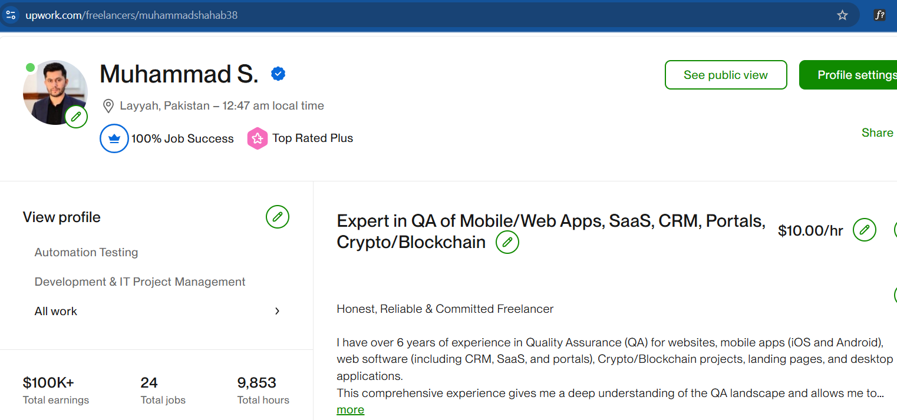The image size is (897, 420).
Task: Bookmark this page with star icon
Action: pos(842,15)
